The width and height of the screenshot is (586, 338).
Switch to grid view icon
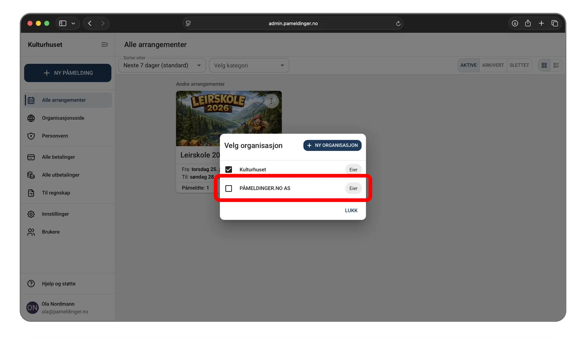(x=544, y=65)
